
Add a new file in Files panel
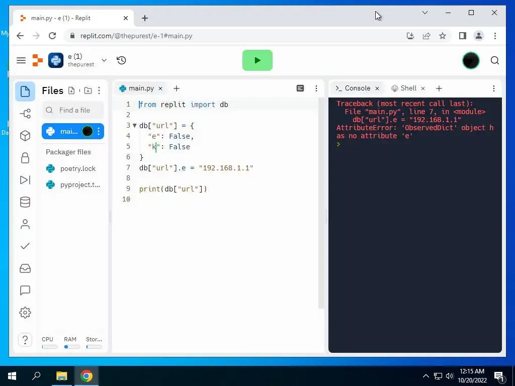pos(71,90)
